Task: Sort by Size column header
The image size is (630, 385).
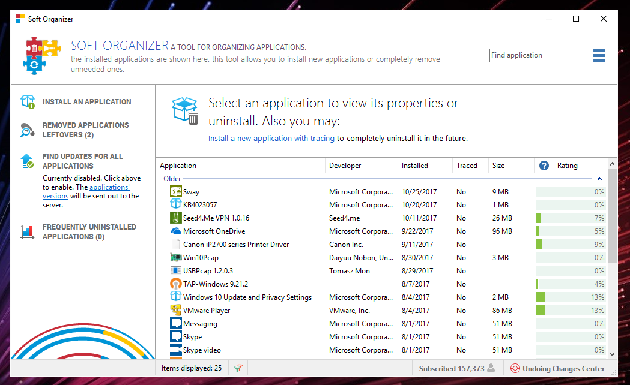Action: tap(498, 166)
